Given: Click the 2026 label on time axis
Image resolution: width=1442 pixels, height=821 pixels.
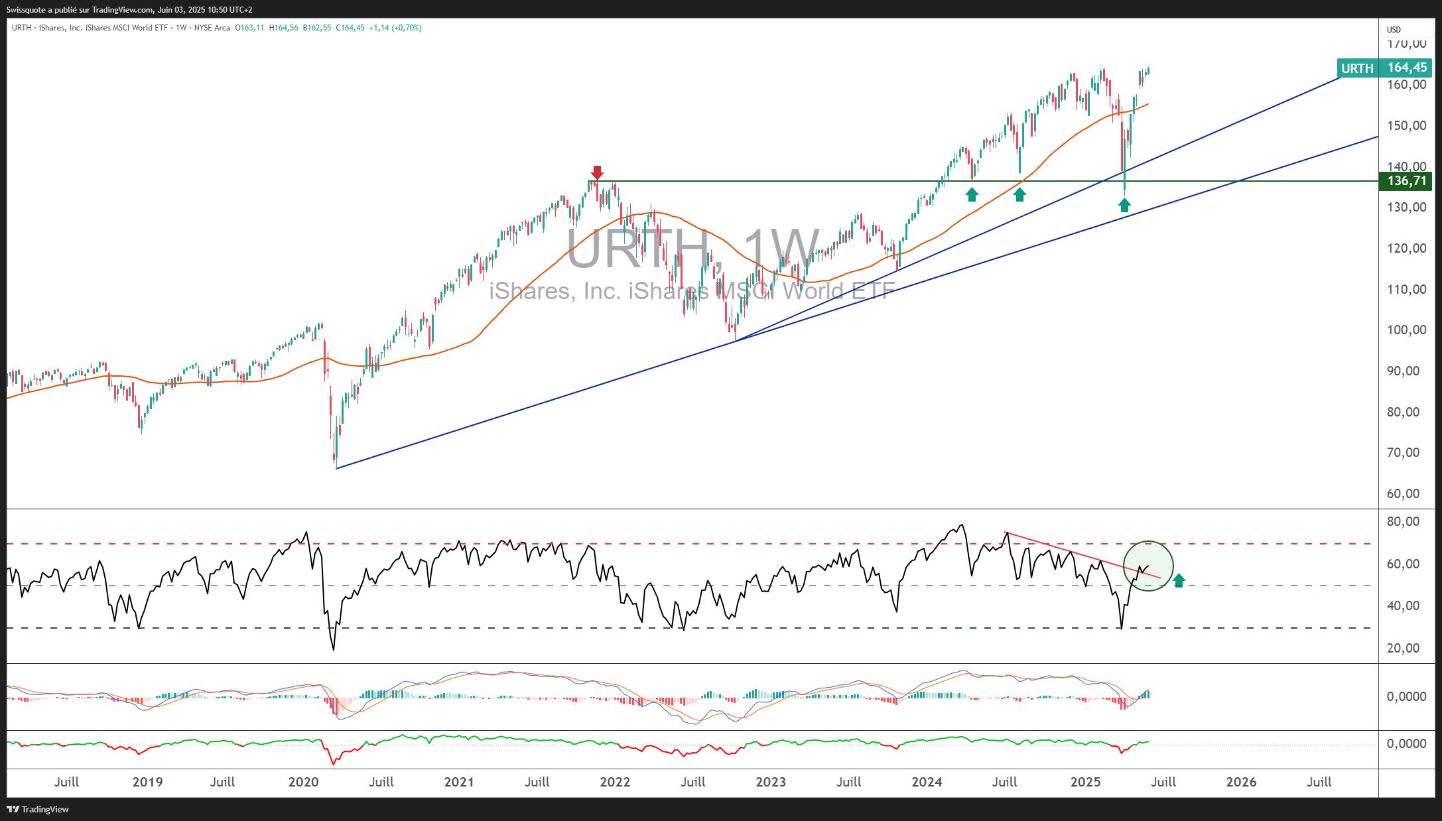Looking at the screenshot, I should (1241, 783).
